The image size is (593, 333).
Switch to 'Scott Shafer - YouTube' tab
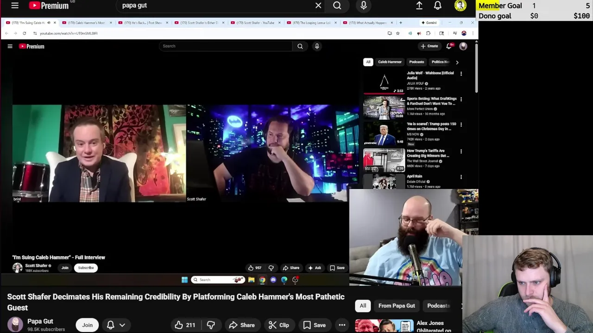[255, 23]
